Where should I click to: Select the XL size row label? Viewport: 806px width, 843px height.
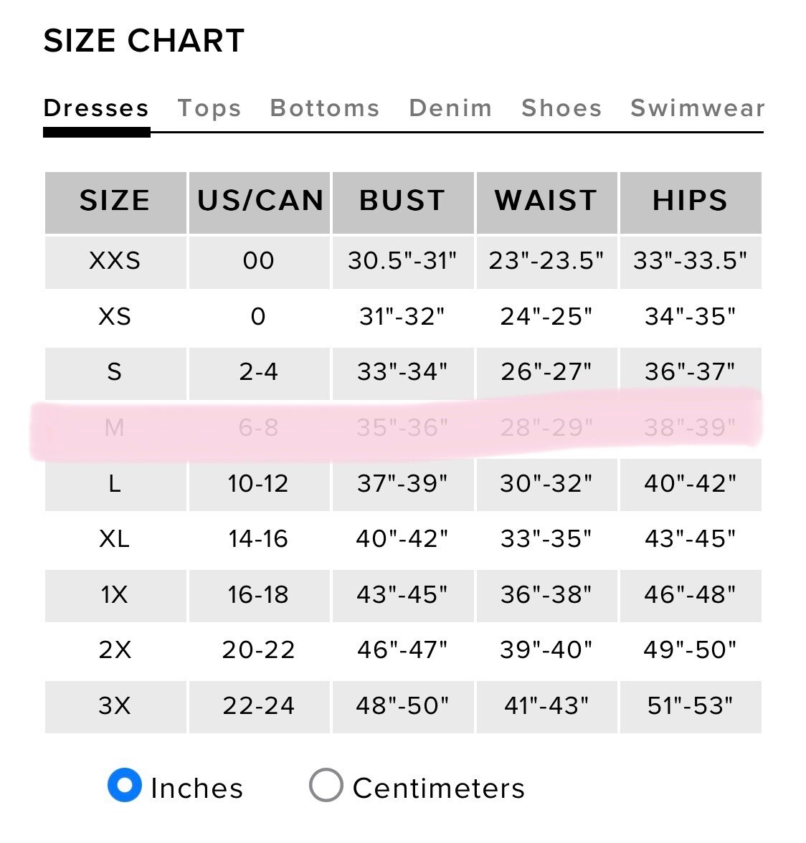pos(115,538)
